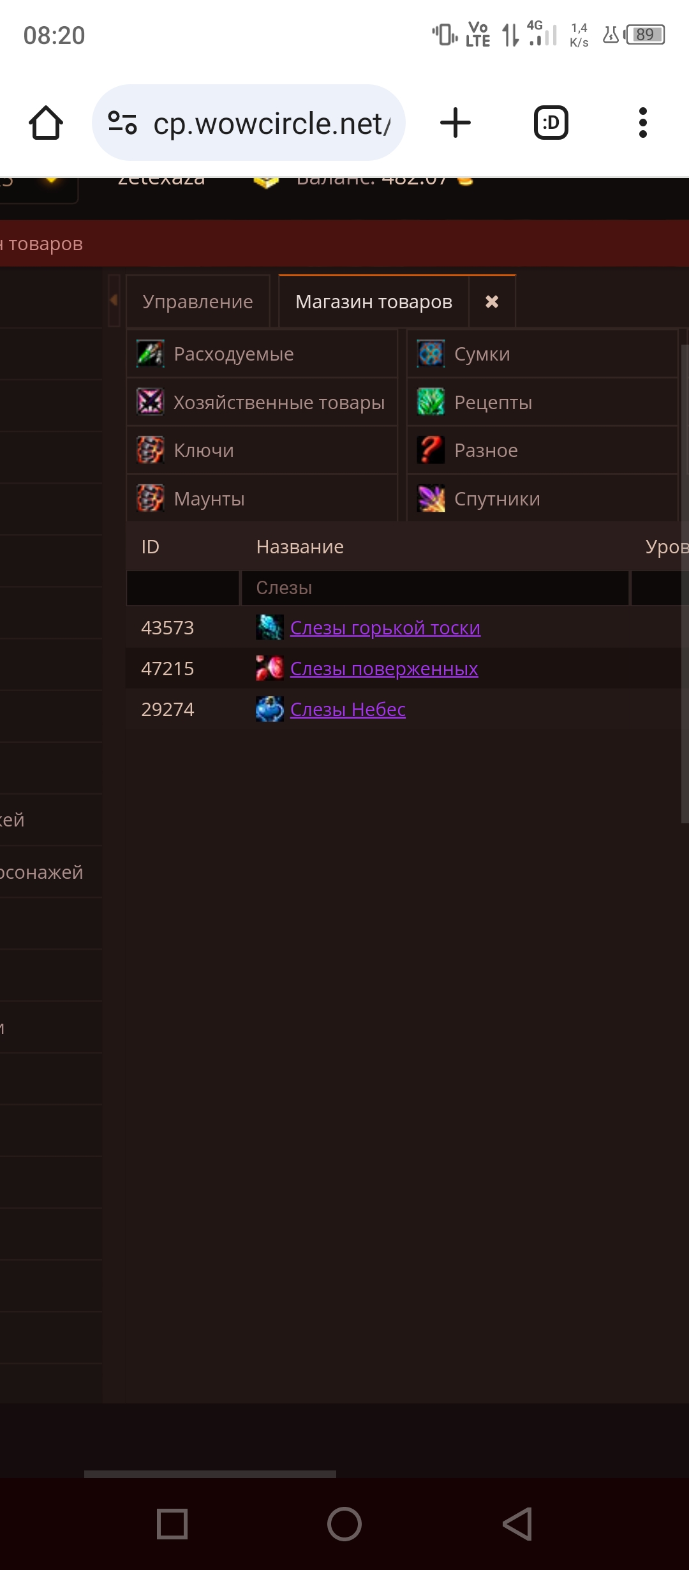
Task: Collapse the left sidebar arrow
Action: 114,300
